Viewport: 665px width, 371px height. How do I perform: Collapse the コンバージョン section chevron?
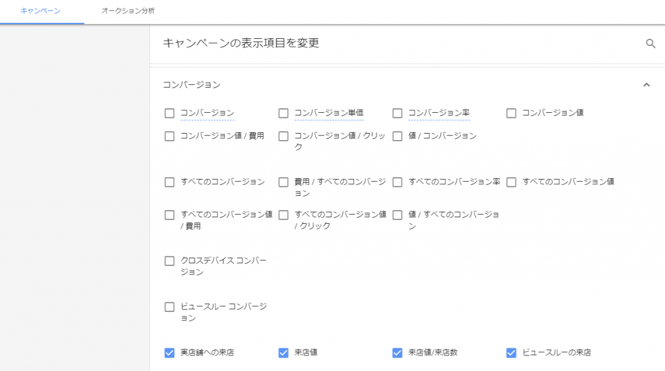click(646, 85)
